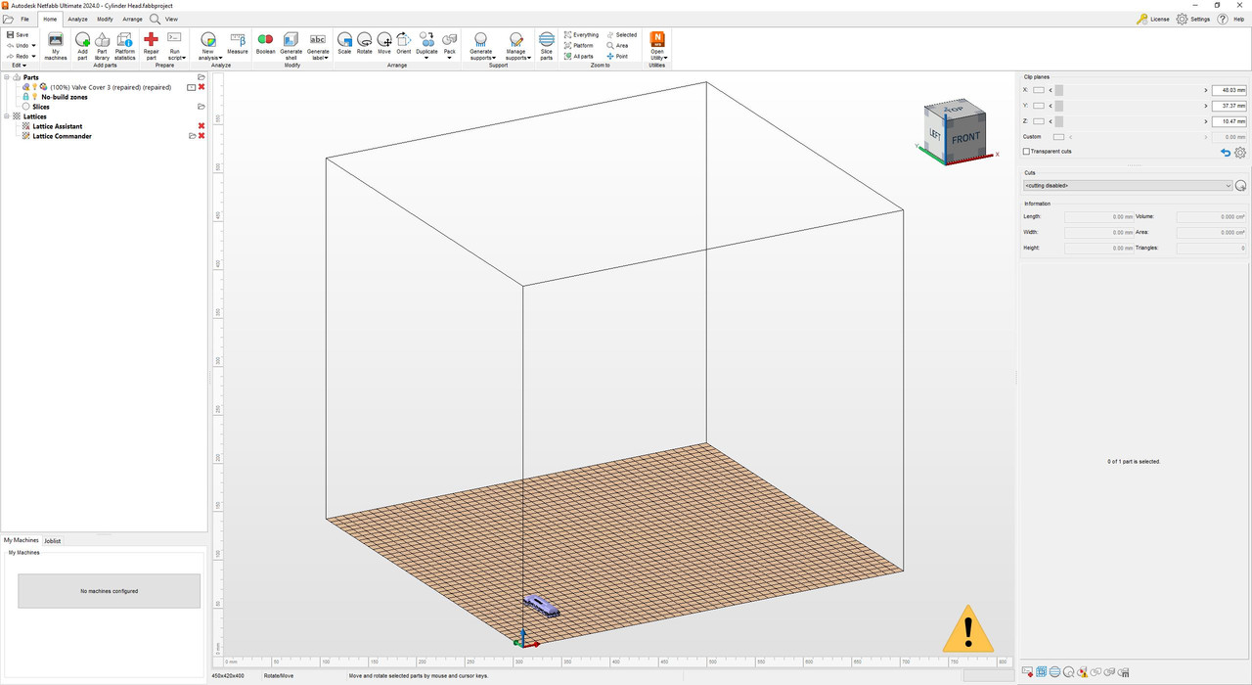The height and width of the screenshot is (685, 1252).
Task: Remove Lattice Assistant using red X
Action: (x=201, y=126)
